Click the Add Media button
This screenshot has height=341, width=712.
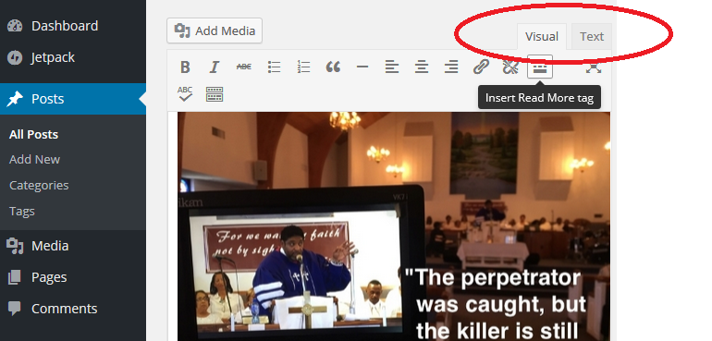(x=215, y=30)
